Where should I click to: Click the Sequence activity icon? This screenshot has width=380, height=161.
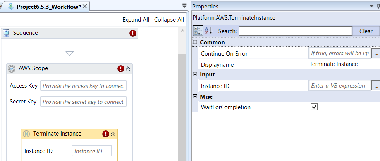[x=6, y=33]
